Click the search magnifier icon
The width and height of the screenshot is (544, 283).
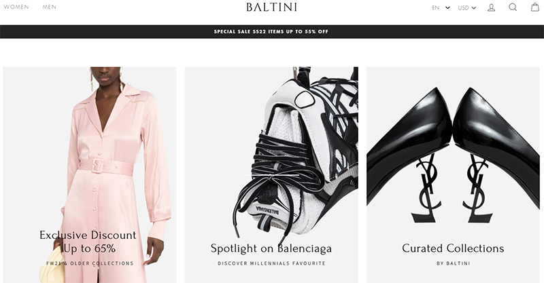513,7
